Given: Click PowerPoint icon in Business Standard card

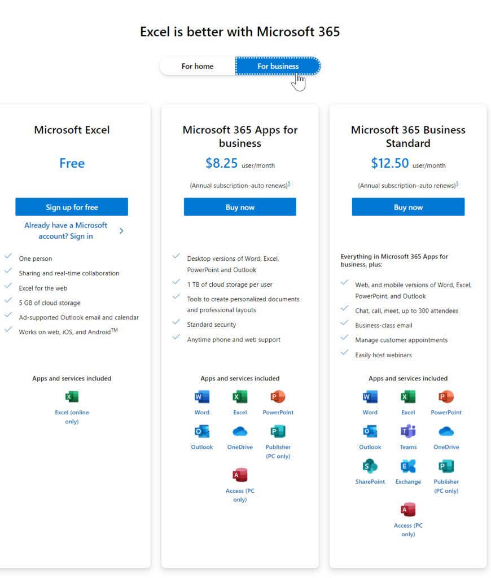Looking at the screenshot, I should click(x=446, y=397).
